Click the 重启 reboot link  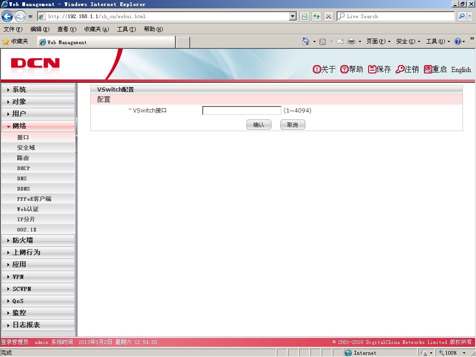pos(435,70)
